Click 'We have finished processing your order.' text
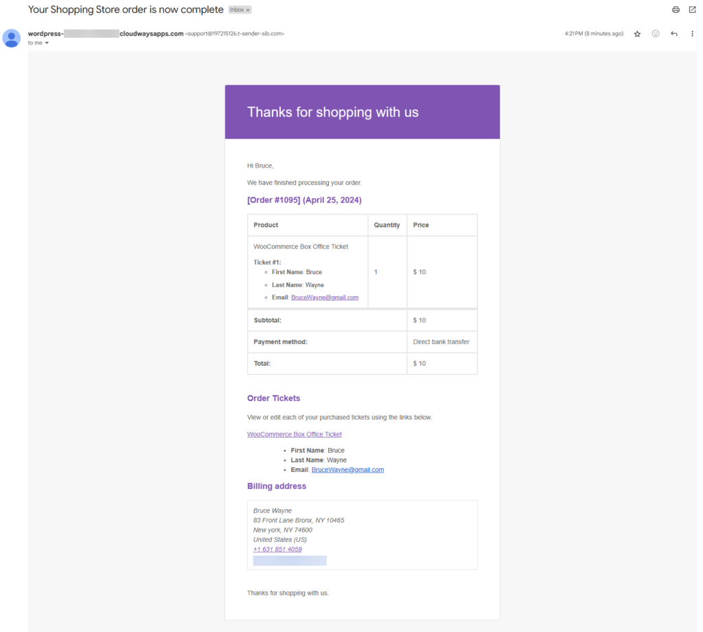The width and height of the screenshot is (703, 632). click(304, 183)
